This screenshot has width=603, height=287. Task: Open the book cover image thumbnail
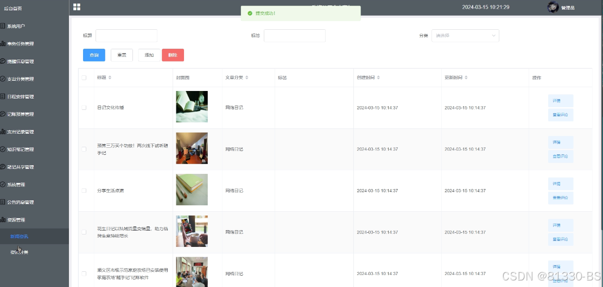(x=192, y=107)
